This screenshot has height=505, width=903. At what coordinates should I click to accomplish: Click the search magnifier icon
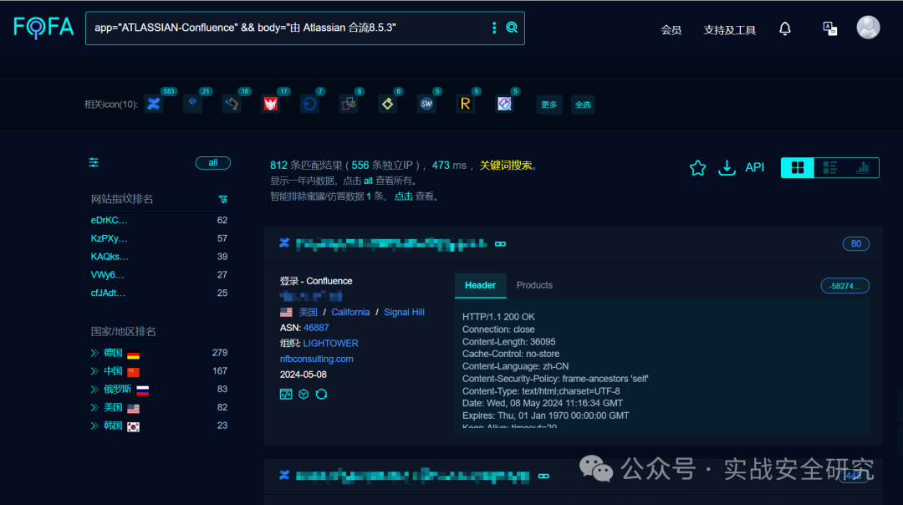pyautogui.click(x=512, y=27)
